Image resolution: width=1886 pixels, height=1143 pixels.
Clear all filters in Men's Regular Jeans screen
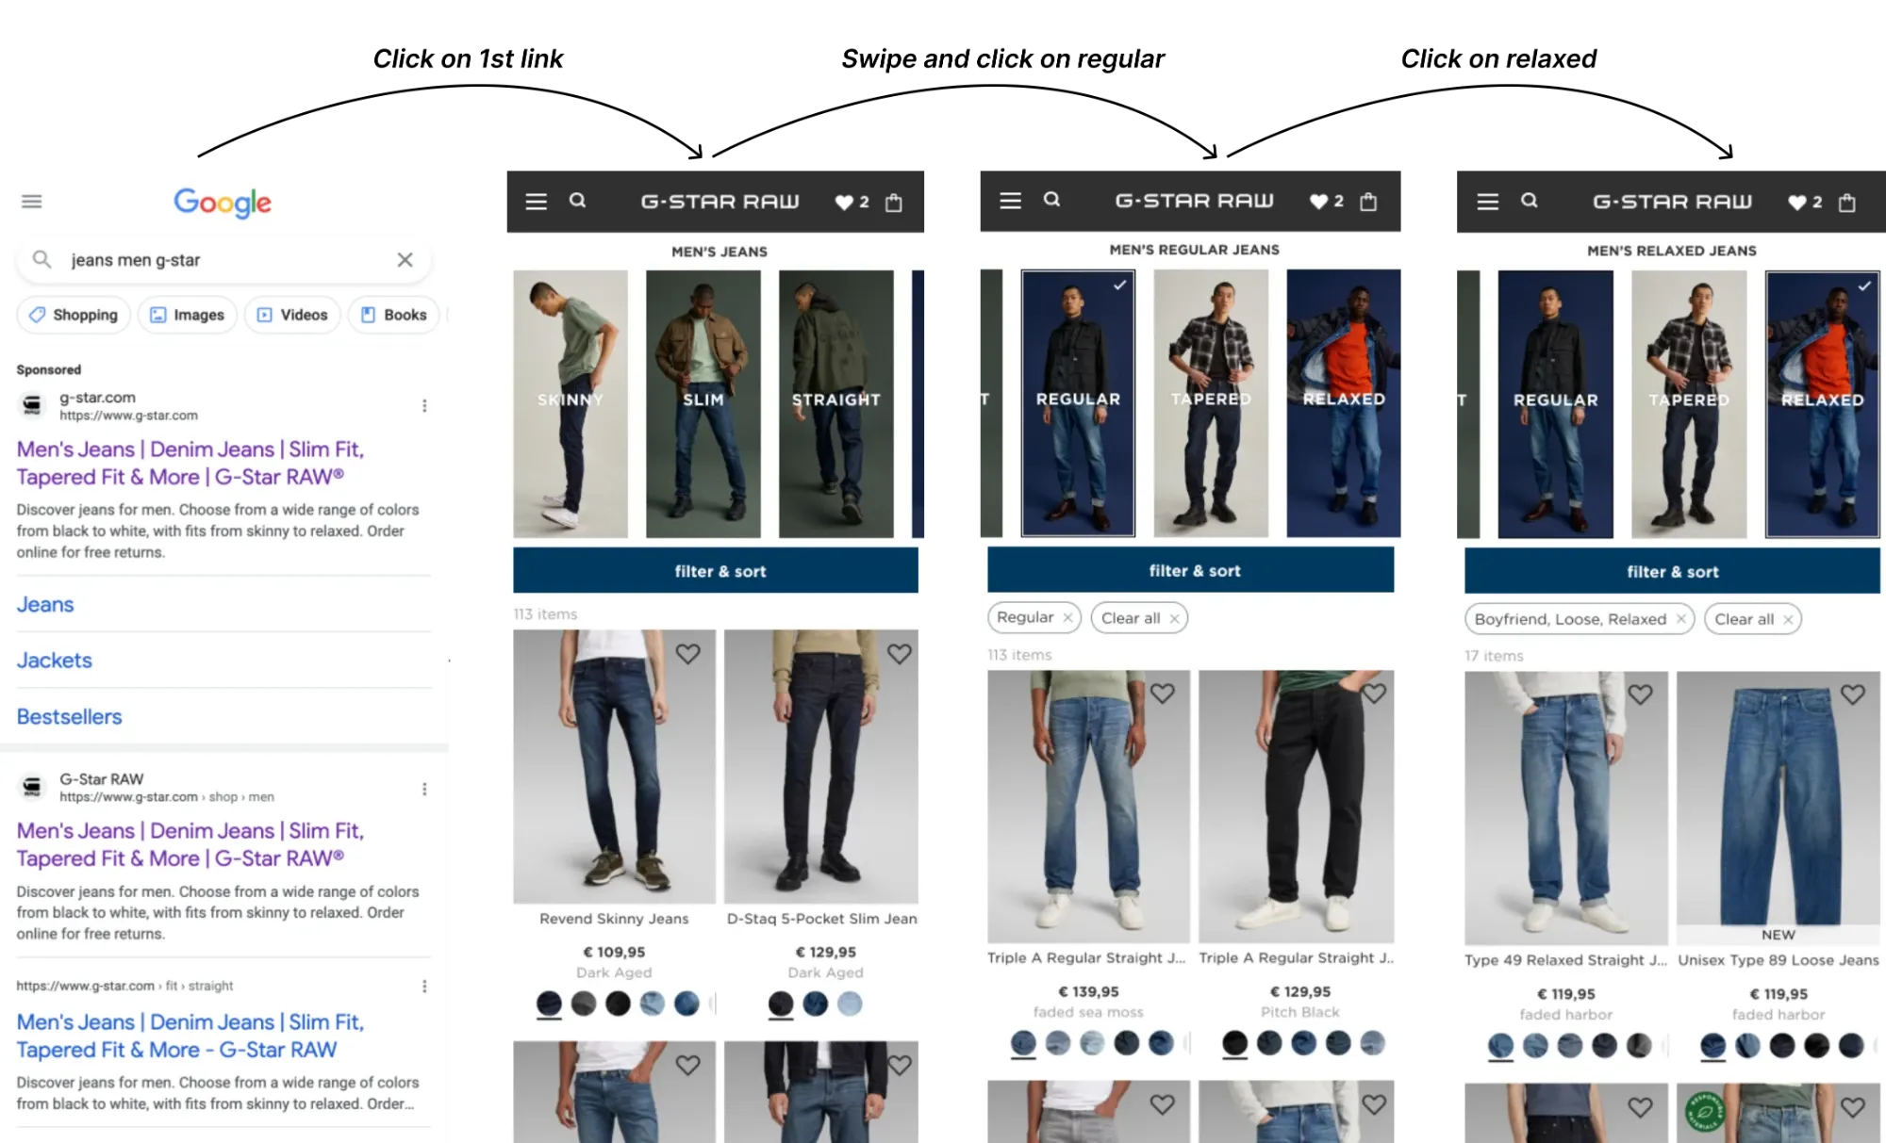coord(1139,618)
